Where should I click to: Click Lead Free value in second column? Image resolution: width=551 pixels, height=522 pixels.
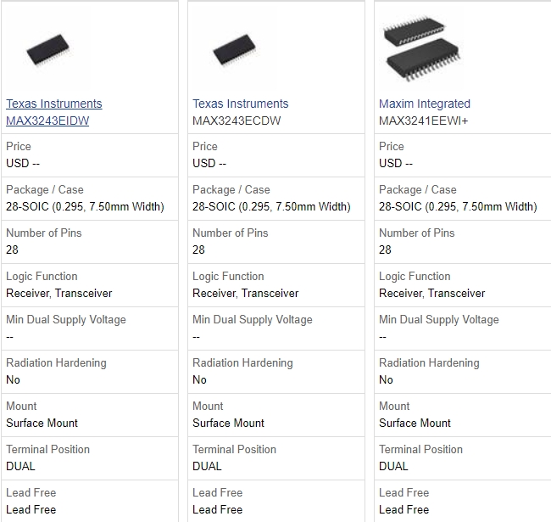pyautogui.click(x=217, y=509)
